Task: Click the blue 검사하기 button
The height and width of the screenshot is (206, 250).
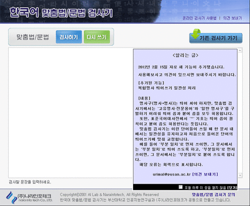Action: coord(69,37)
